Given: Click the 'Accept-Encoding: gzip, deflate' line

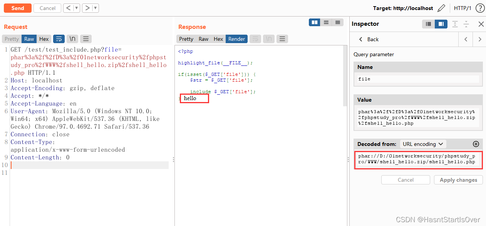Looking at the screenshot, I should pos(62,88).
